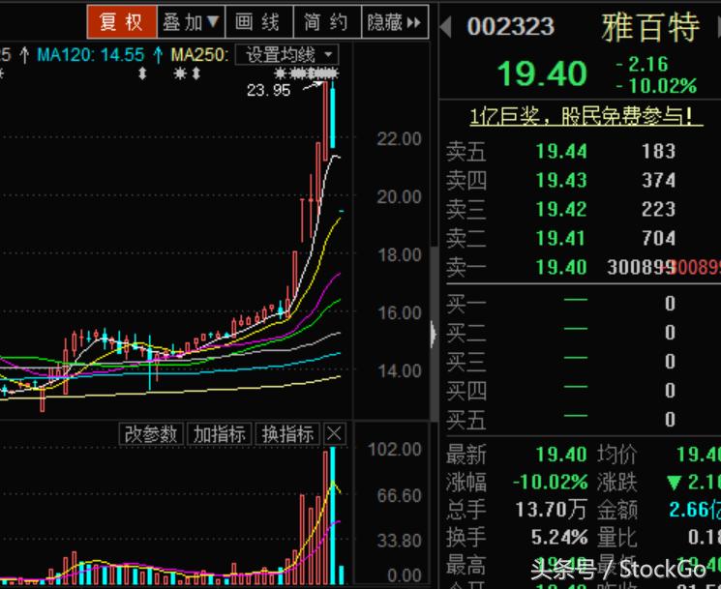Open the 1亿巨奖 promotion link
The height and width of the screenshot is (589, 721).
click(586, 116)
